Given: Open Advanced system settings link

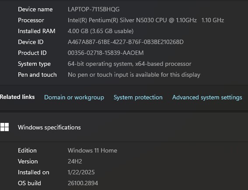Looking at the screenshot, I should [207, 97].
